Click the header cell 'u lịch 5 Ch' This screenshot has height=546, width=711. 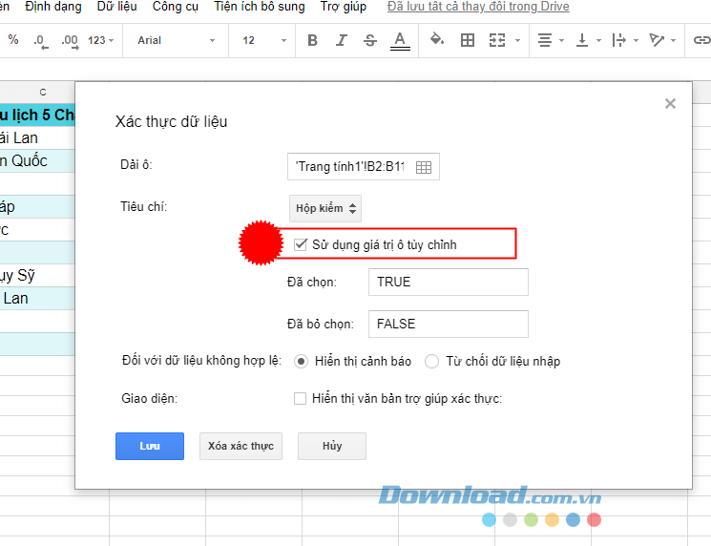37,115
